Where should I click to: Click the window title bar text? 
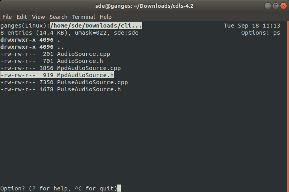pos(144,6)
